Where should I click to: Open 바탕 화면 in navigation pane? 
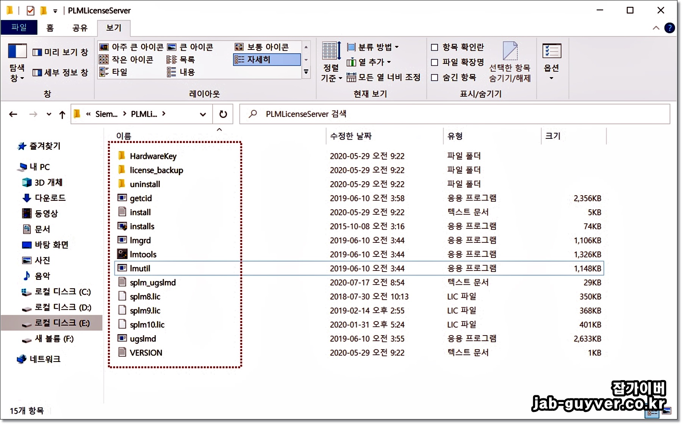[x=45, y=245]
